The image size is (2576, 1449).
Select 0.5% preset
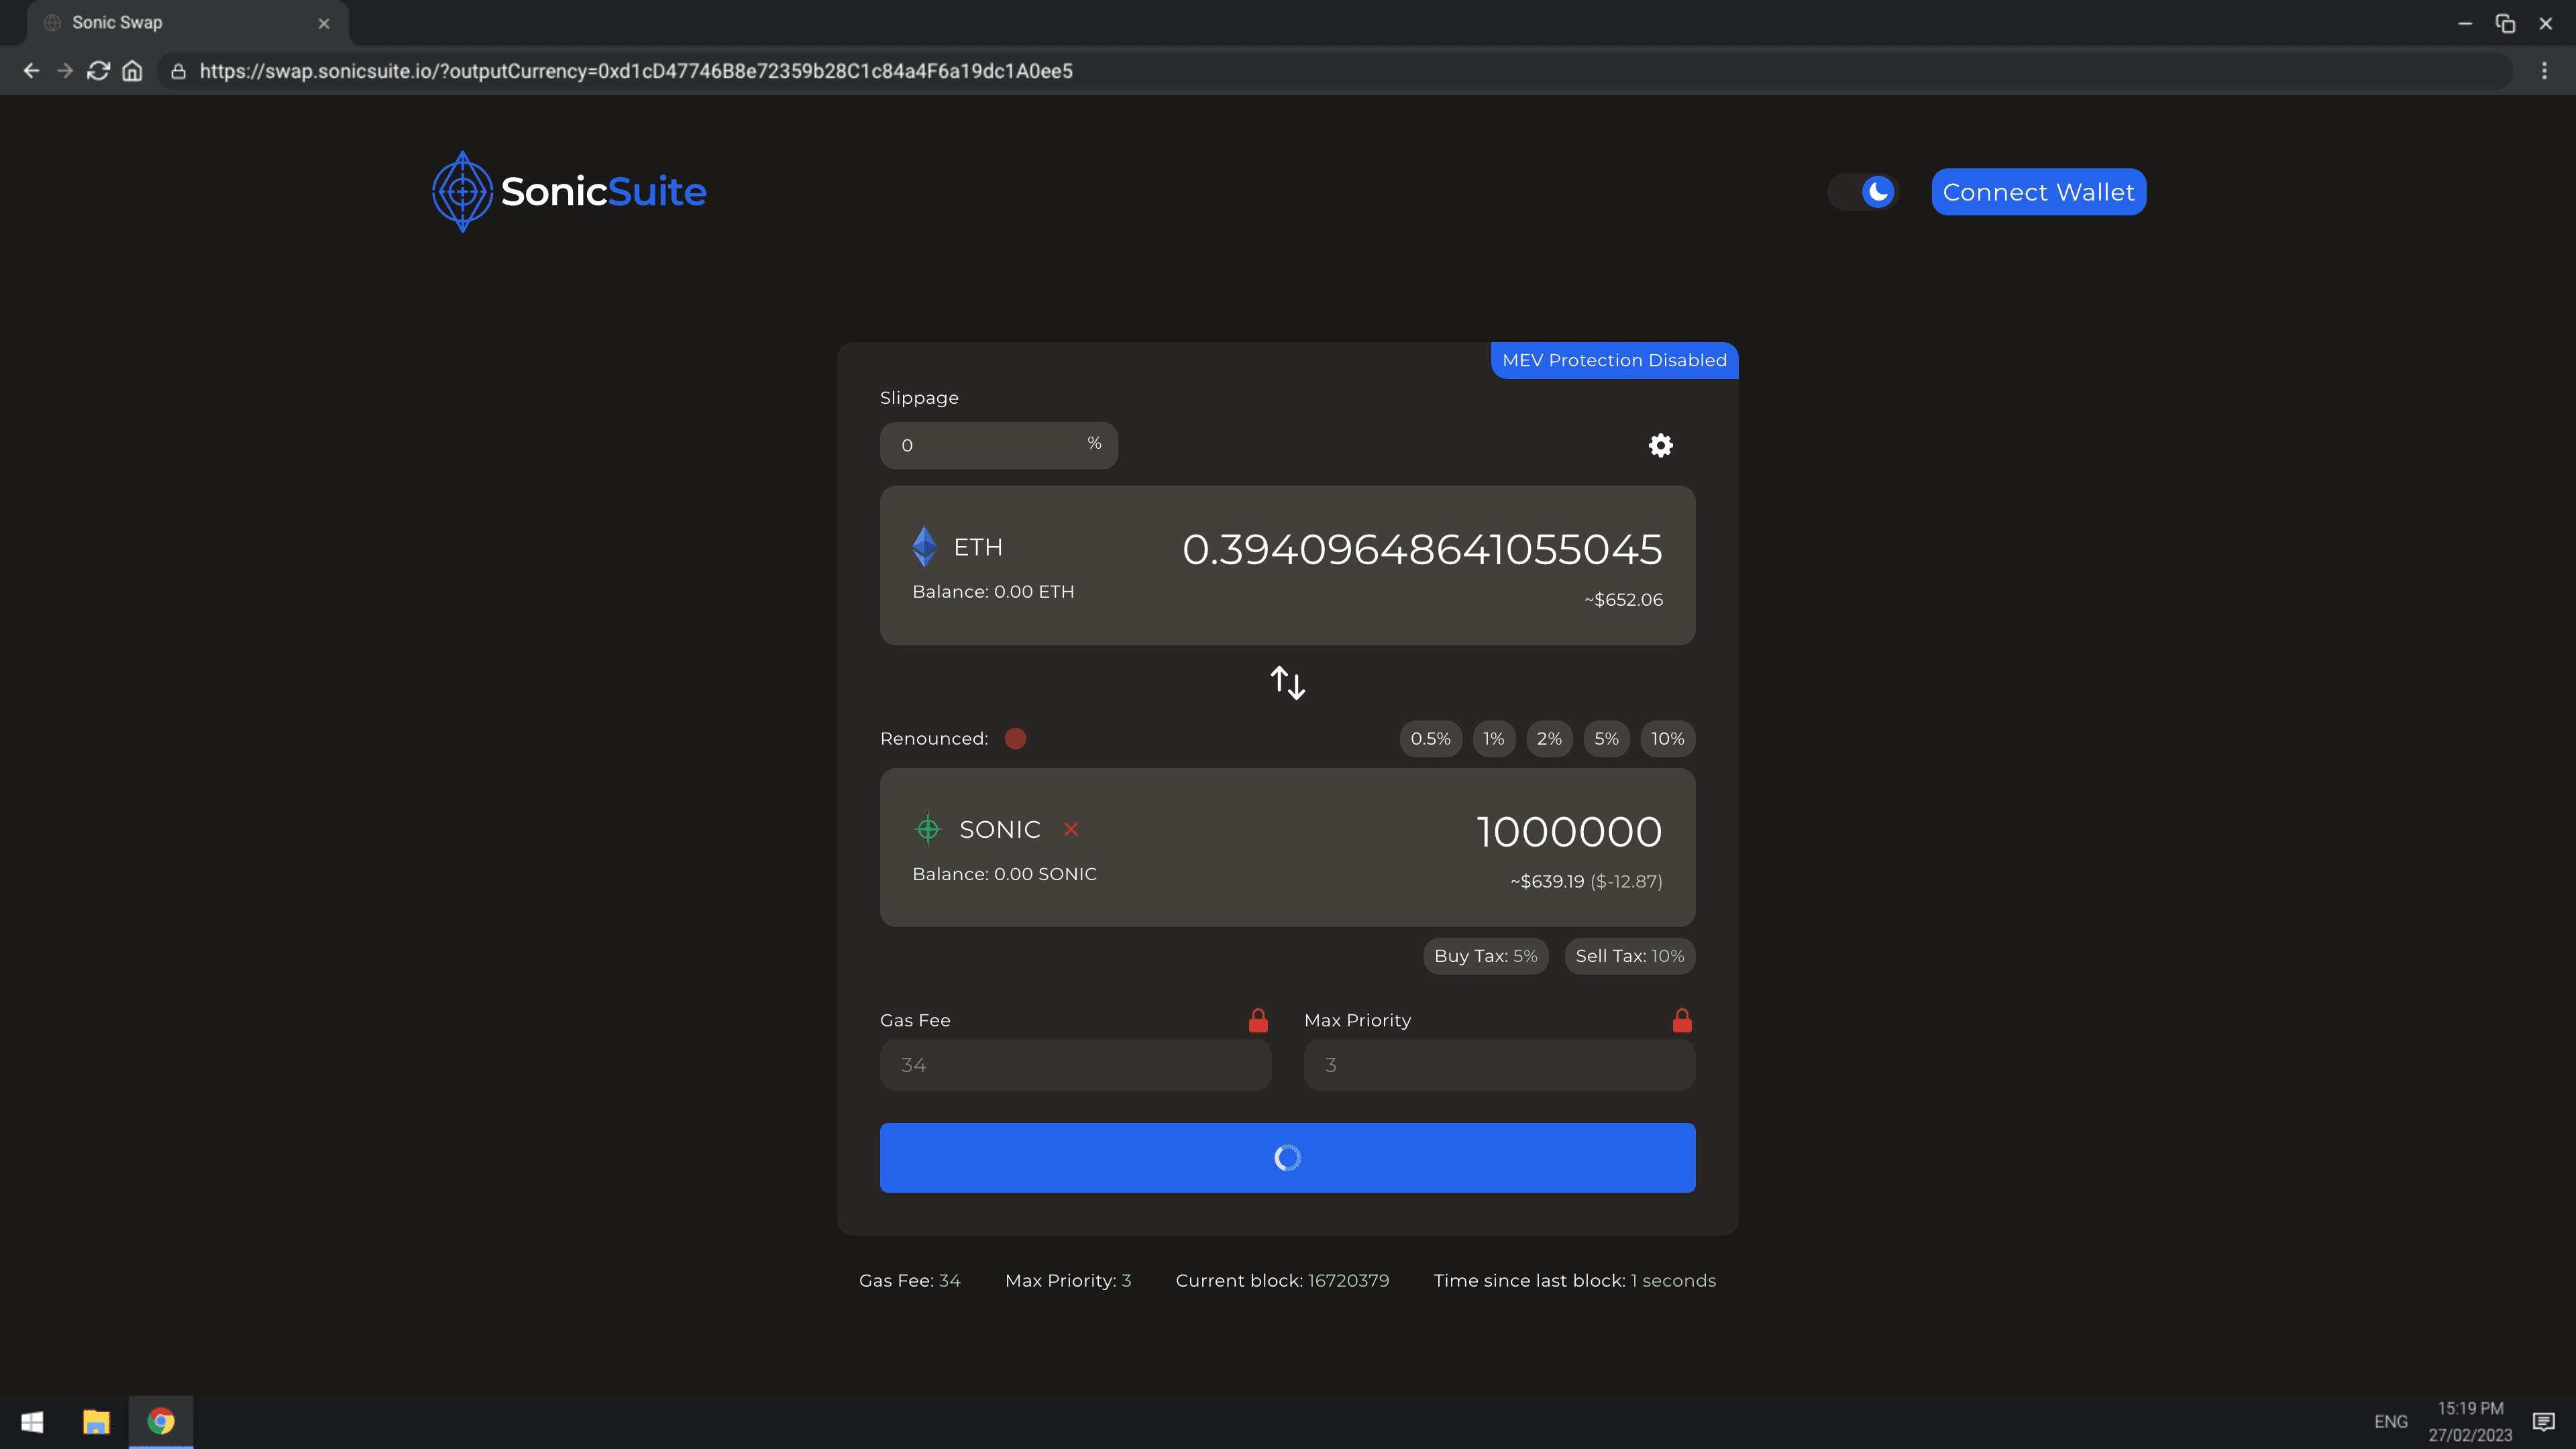(x=1430, y=739)
